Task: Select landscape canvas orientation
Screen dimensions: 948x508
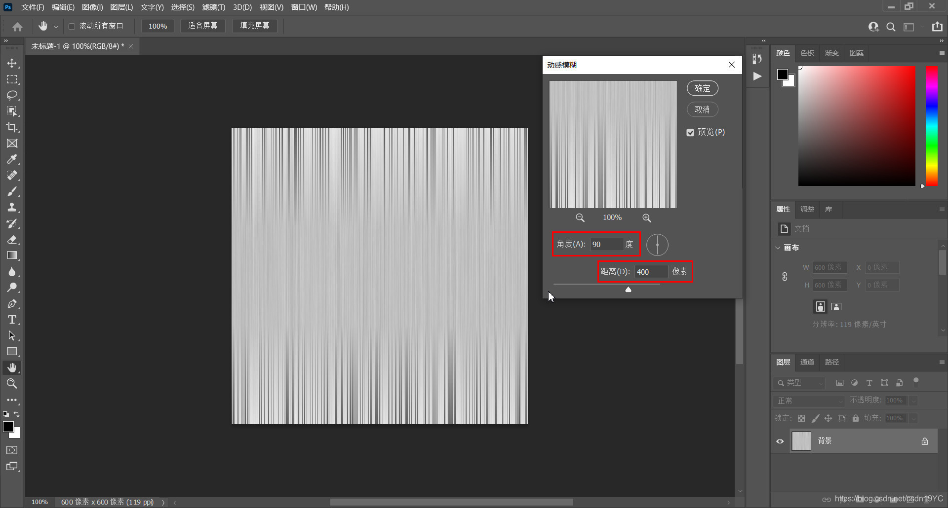Action: [x=836, y=307]
